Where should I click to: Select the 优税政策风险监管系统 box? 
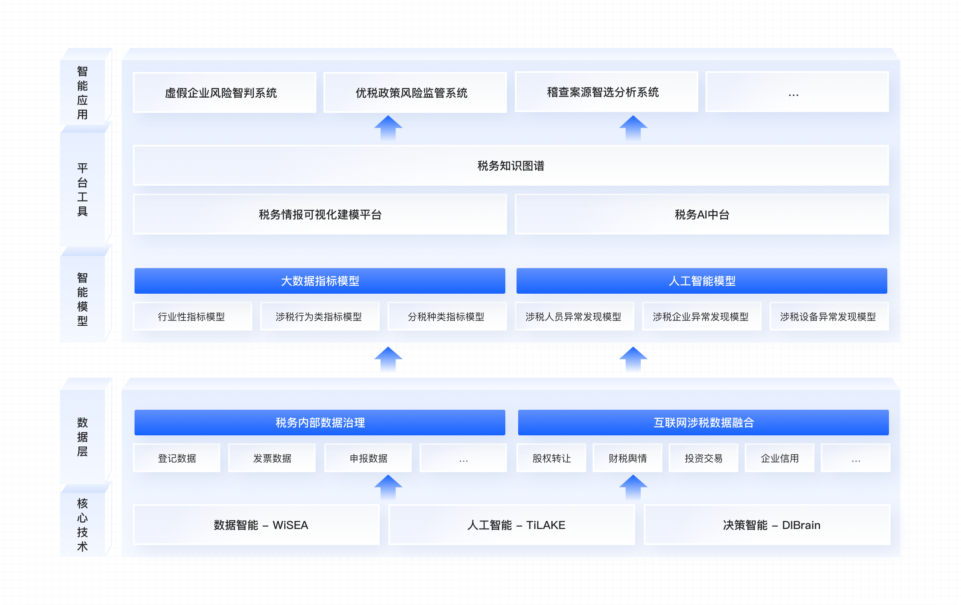coord(415,92)
